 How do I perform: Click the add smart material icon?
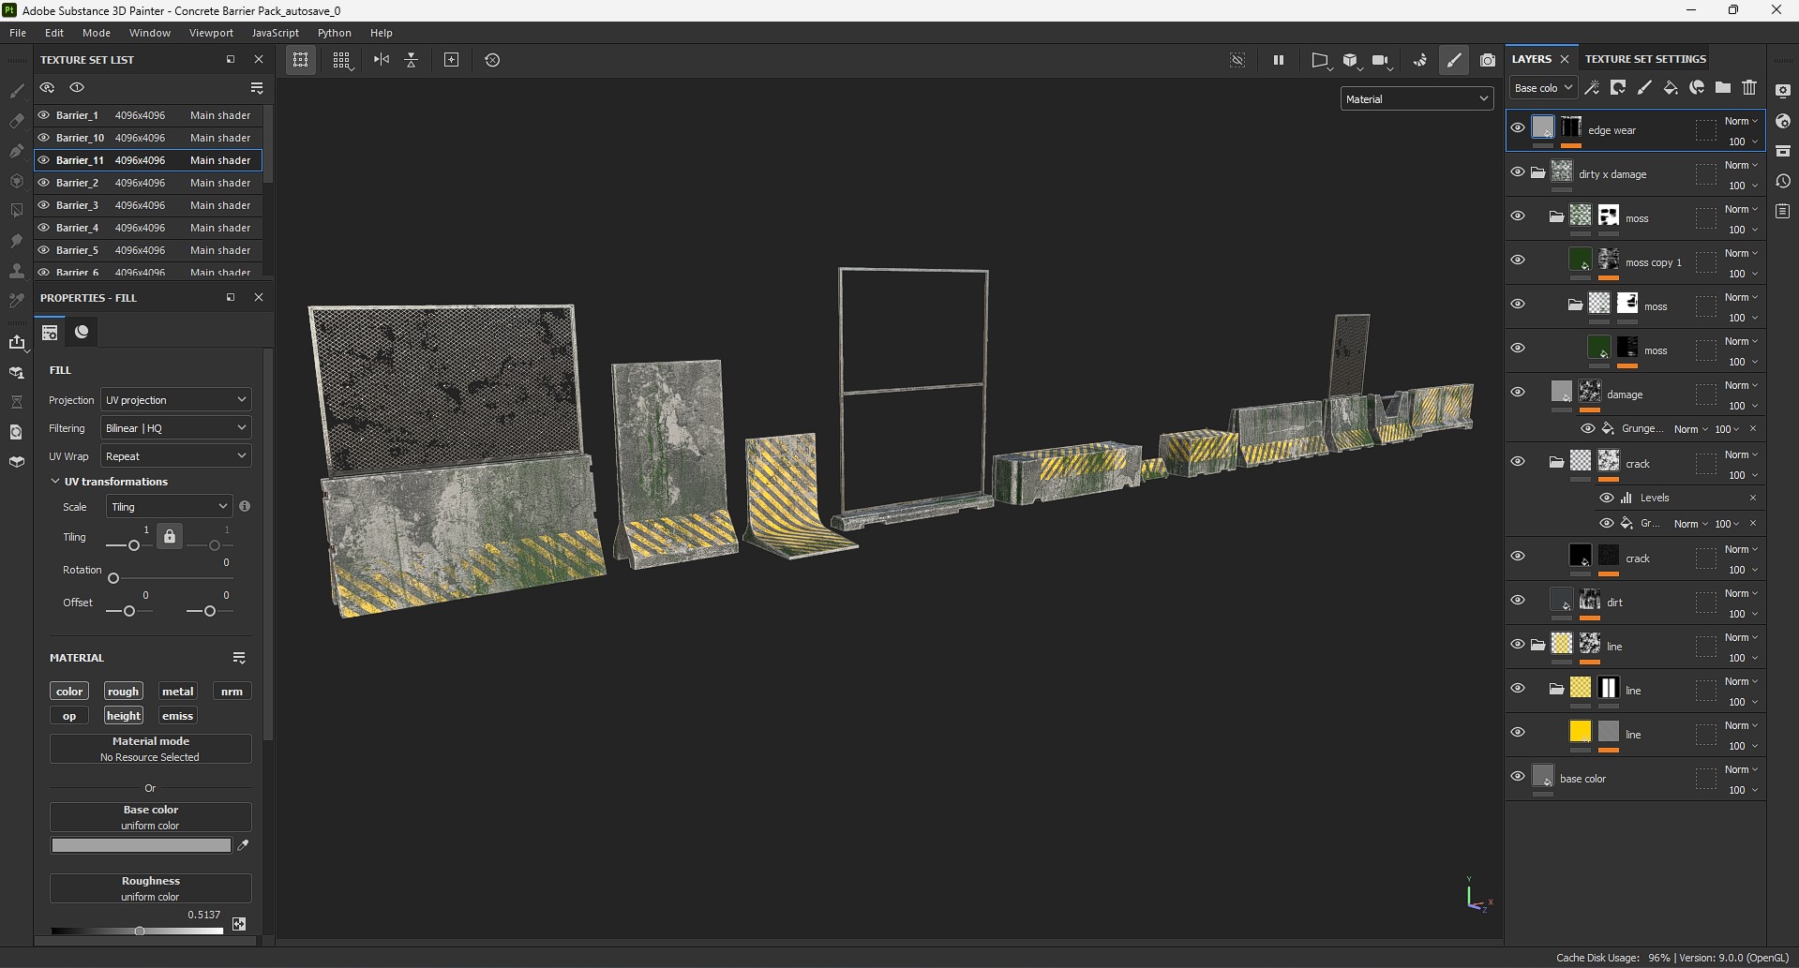(1697, 87)
